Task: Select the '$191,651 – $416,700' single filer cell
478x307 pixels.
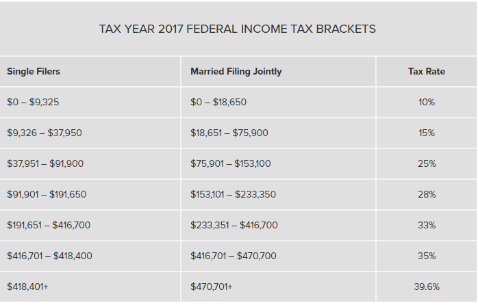Action: coord(49,225)
